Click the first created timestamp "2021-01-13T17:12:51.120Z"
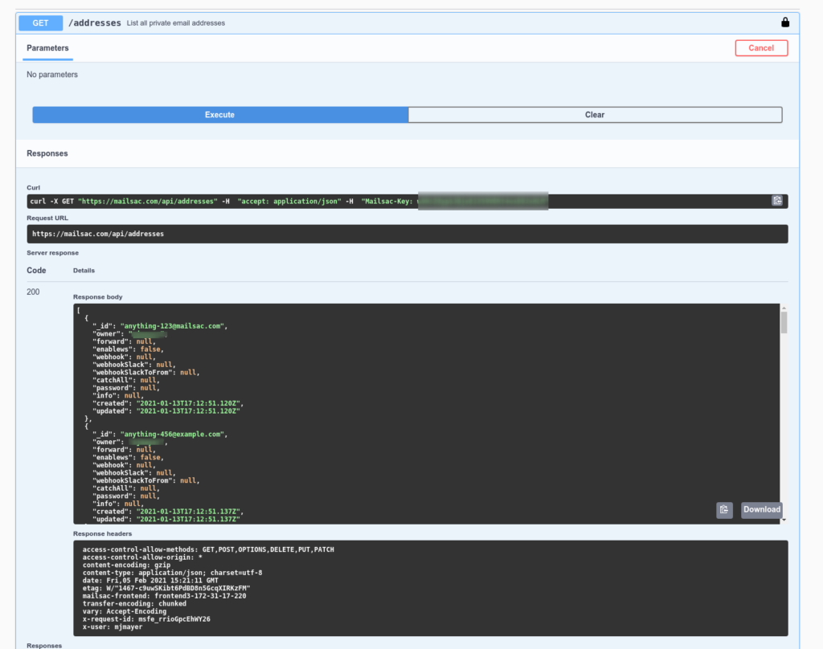Viewport: 823px width, 649px height. point(188,403)
